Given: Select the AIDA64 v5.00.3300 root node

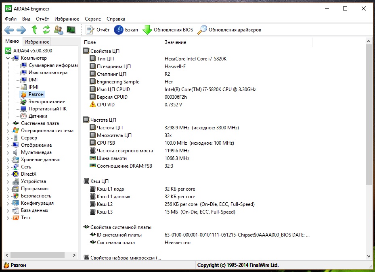Looking at the screenshot, I should pyautogui.click(x=29, y=51).
